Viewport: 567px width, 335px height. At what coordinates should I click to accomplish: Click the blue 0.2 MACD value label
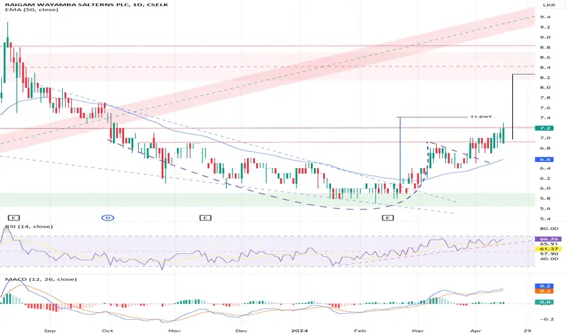point(544,286)
